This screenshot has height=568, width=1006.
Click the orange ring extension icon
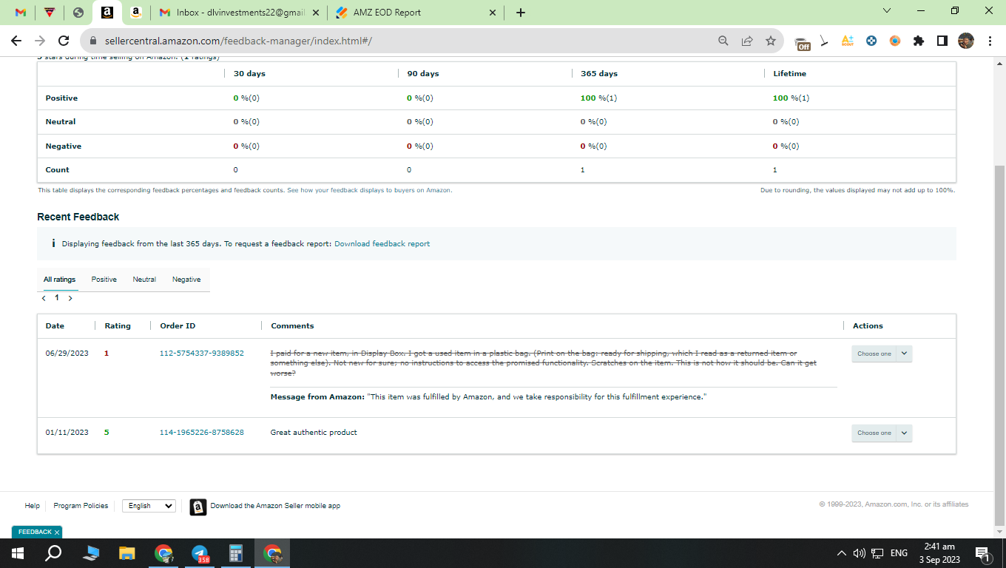point(895,41)
